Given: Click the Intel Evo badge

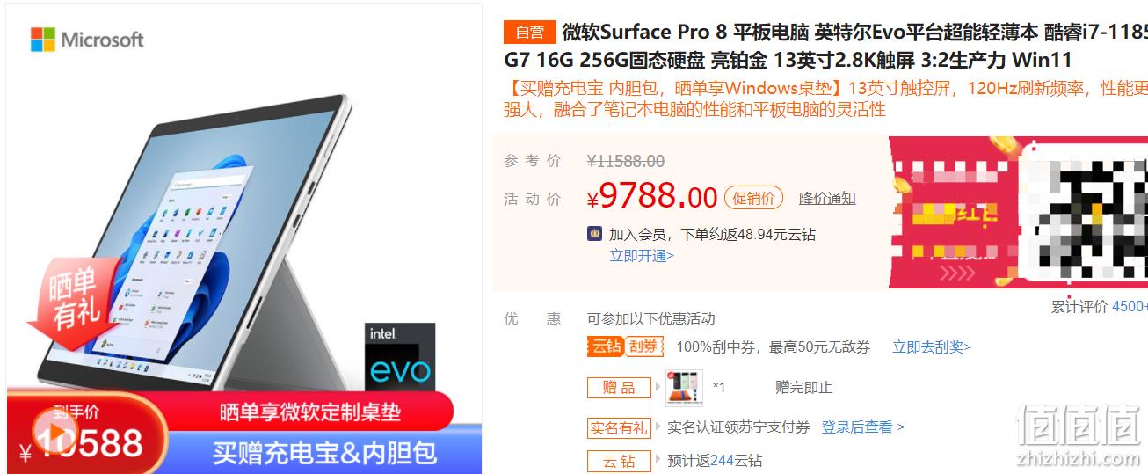Looking at the screenshot, I should pos(400,356).
